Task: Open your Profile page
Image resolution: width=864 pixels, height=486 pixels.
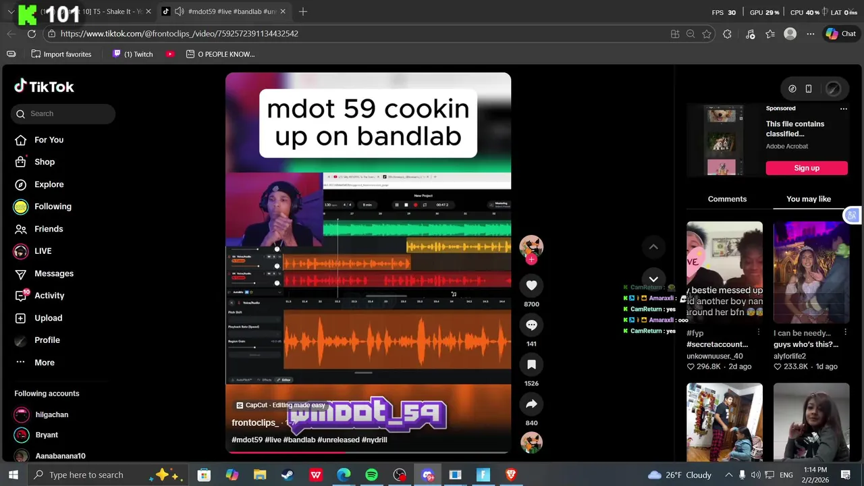Action: (x=37, y=340)
